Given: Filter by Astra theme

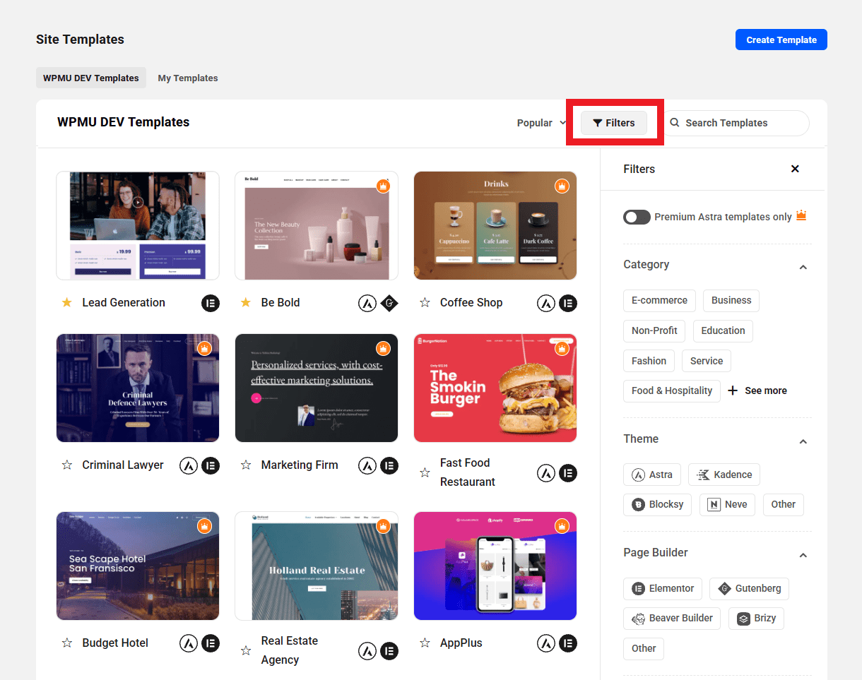Looking at the screenshot, I should pyautogui.click(x=652, y=475).
